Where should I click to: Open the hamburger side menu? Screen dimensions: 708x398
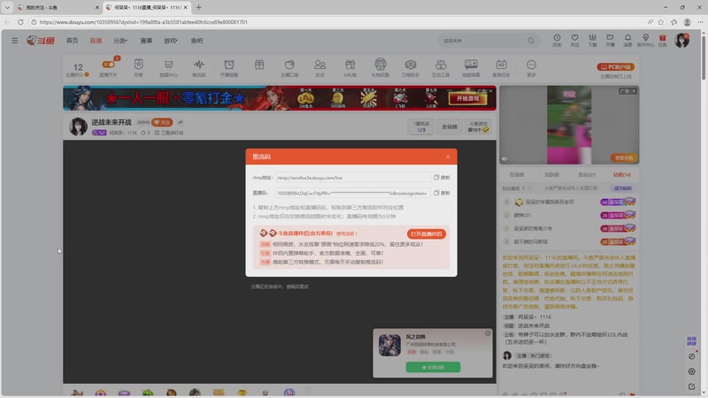click(14, 41)
